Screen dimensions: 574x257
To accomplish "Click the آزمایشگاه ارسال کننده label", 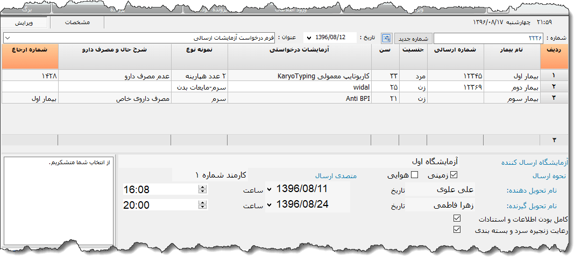I will (x=534, y=161).
